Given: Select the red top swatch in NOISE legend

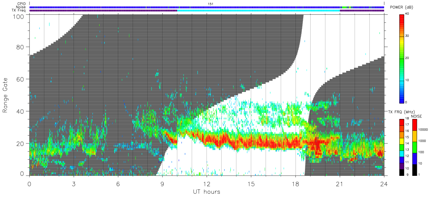Looking at the screenshot, I should click(x=415, y=125).
